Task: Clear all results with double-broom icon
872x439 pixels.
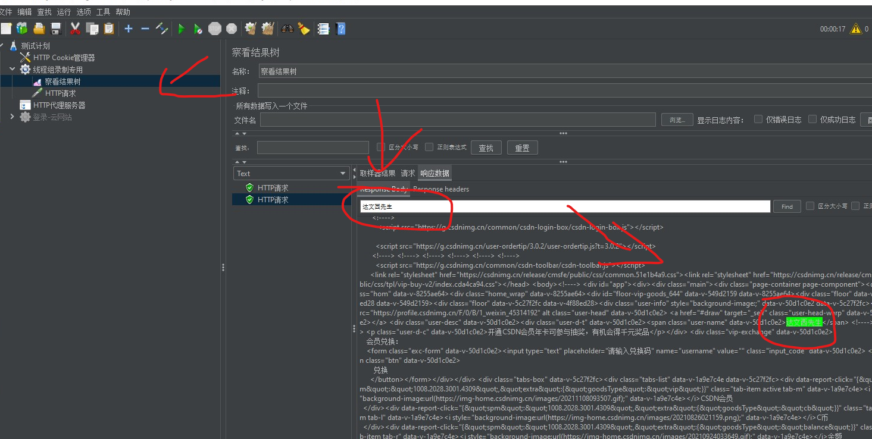Action: (268, 28)
